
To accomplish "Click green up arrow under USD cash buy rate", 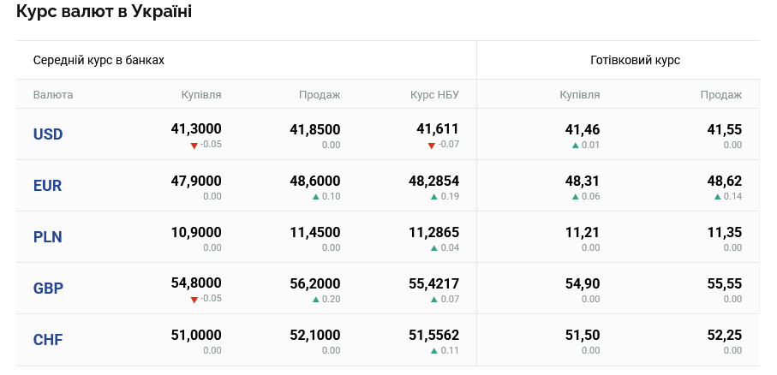I will pyautogui.click(x=576, y=146).
